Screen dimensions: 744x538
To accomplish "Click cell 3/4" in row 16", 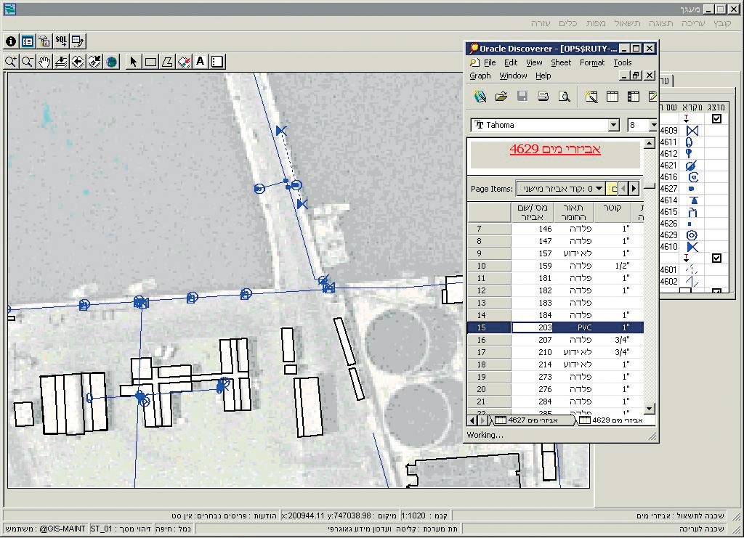I will 613,340.
